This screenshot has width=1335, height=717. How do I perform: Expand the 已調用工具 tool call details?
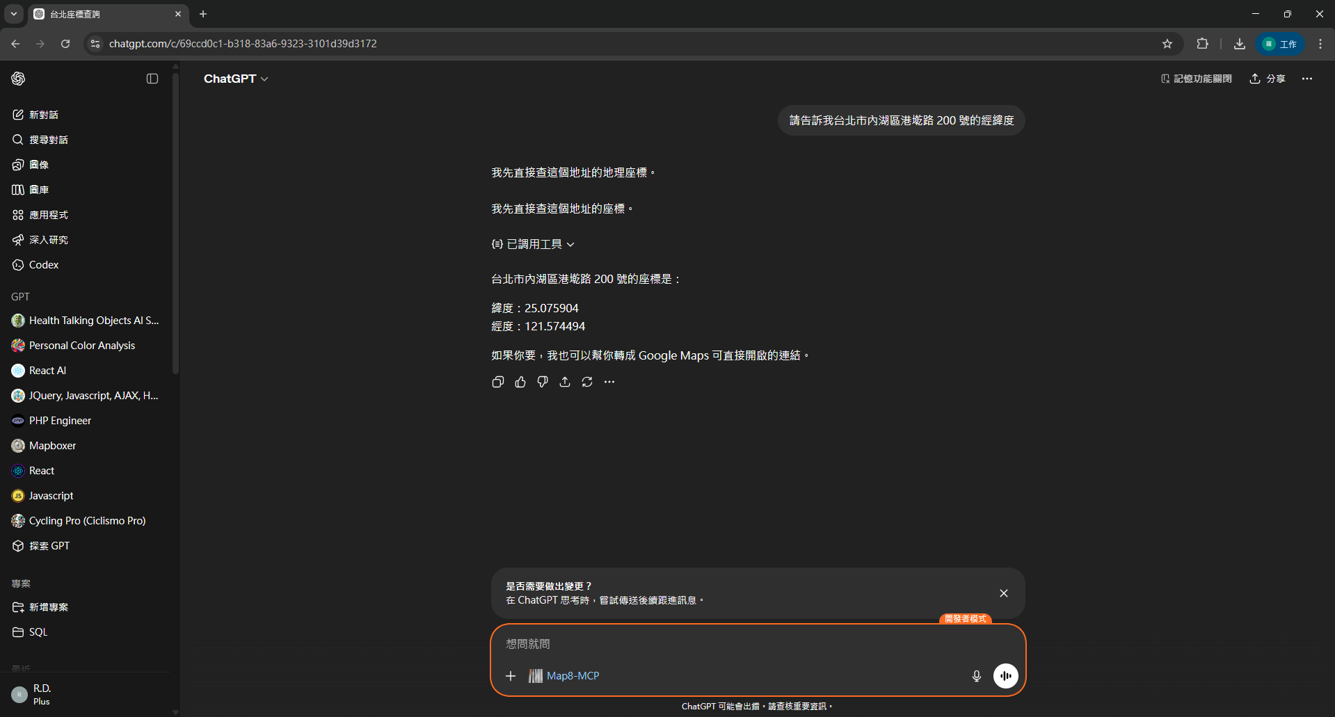pyautogui.click(x=533, y=244)
